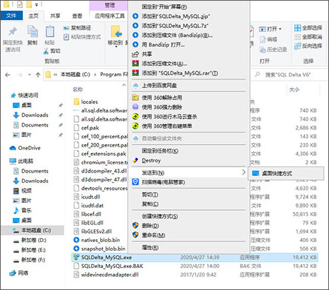Choose 添加到 SQLDelta_MySQL.rar menu item
Image resolution: width=329 pixels, height=290 pixels.
point(189,73)
